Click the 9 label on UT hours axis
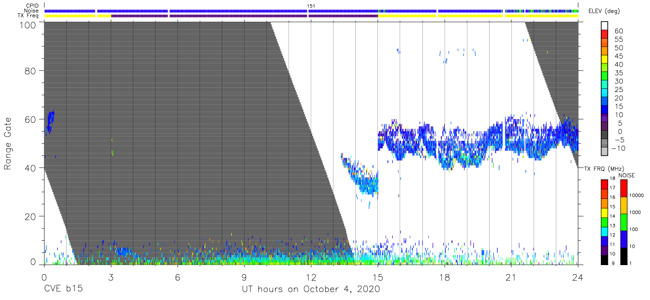 [x=244, y=276]
